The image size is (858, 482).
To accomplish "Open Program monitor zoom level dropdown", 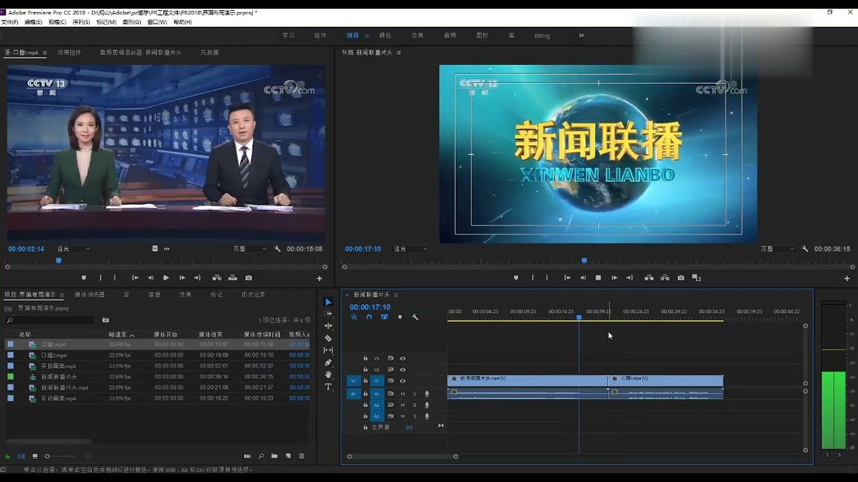I will click(410, 249).
